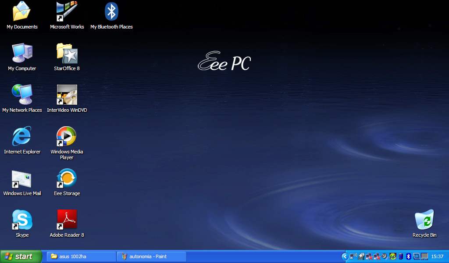The image size is (449, 263).
Task: Select the Skype desktop shortcut
Action: click(22, 220)
